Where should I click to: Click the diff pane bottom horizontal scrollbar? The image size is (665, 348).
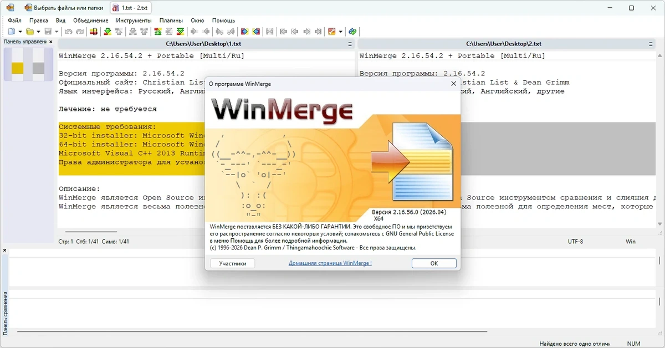(252, 331)
